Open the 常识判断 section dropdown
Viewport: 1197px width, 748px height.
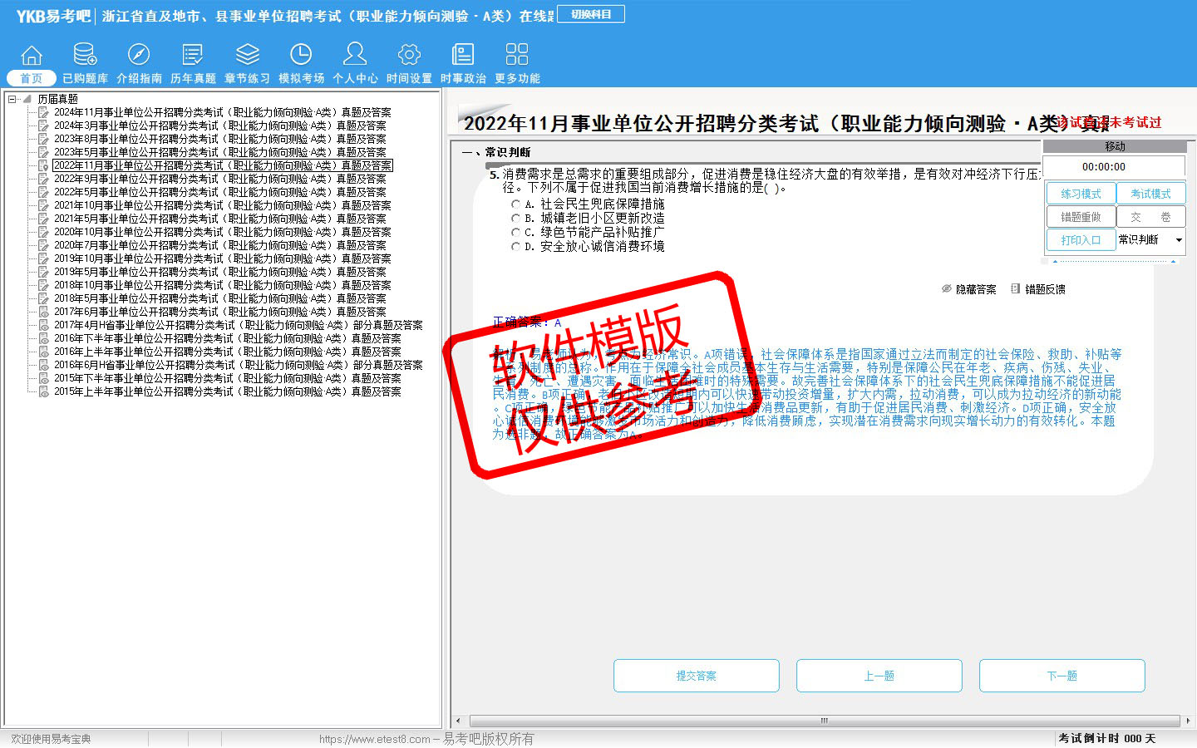pyautogui.click(x=1178, y=240)
